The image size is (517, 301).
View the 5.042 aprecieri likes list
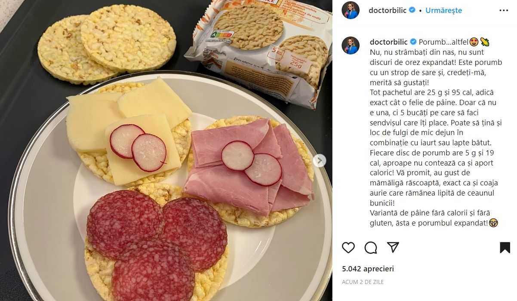pos(368,269)
